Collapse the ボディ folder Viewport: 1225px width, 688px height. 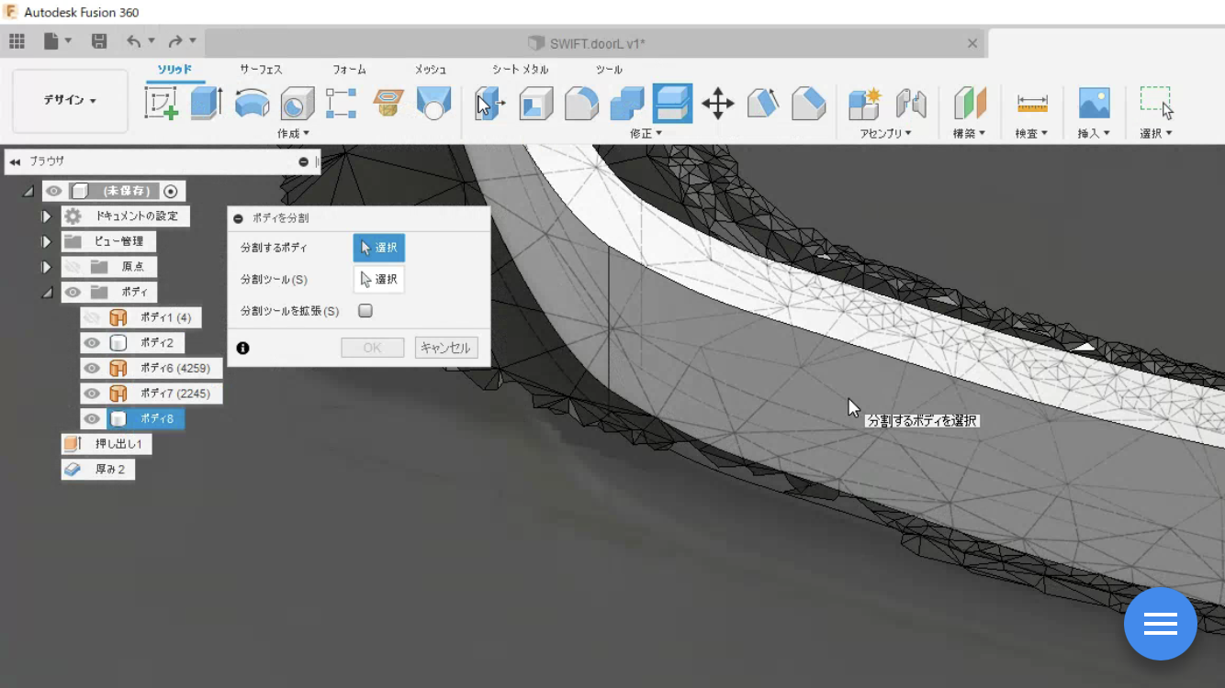(x=47, y=293)
